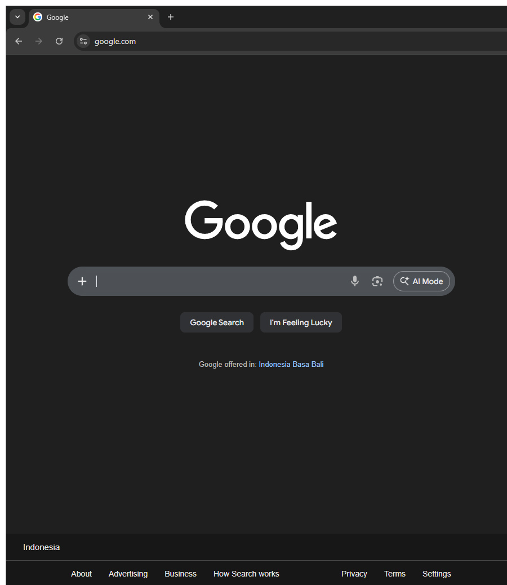The height and width of the screenshot is (585, 507).
Task: Reload the current page
Action: click(x=59, y=41)
